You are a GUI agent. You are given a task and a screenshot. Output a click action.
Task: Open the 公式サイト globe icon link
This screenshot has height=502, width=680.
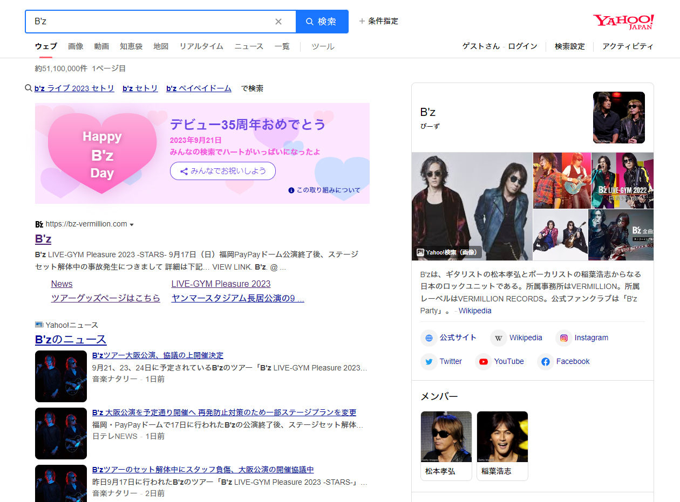(448, 338)
